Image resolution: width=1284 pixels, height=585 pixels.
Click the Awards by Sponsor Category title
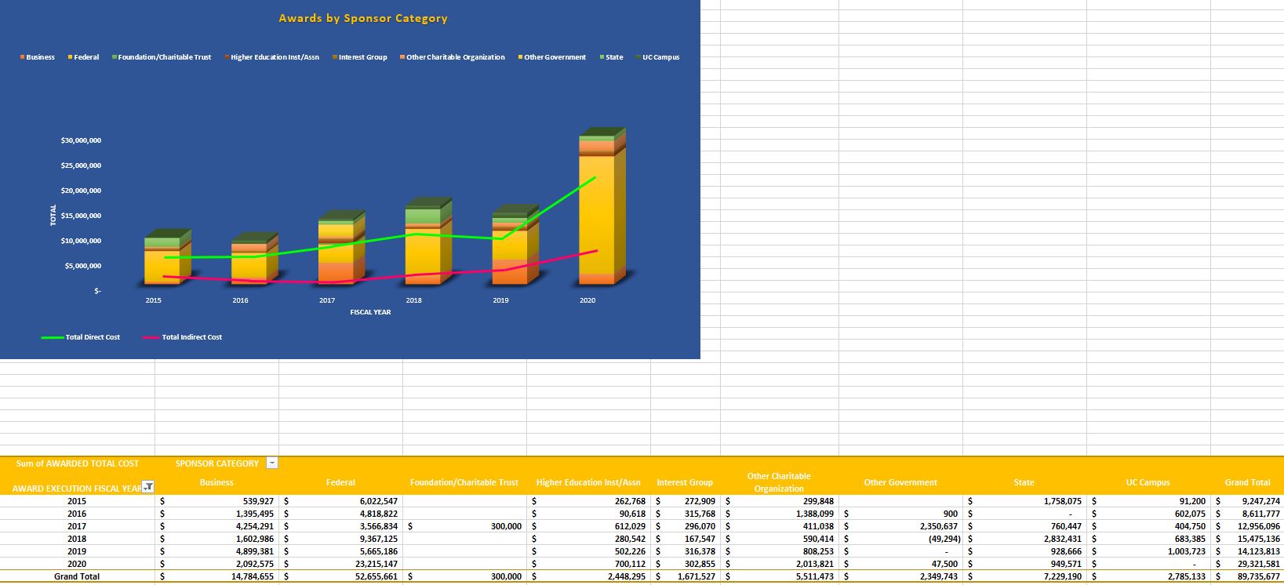363,18
